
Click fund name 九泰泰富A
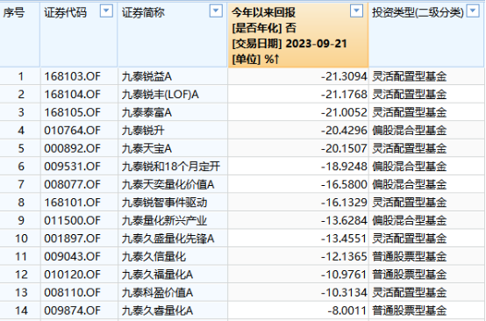(147, 112)
